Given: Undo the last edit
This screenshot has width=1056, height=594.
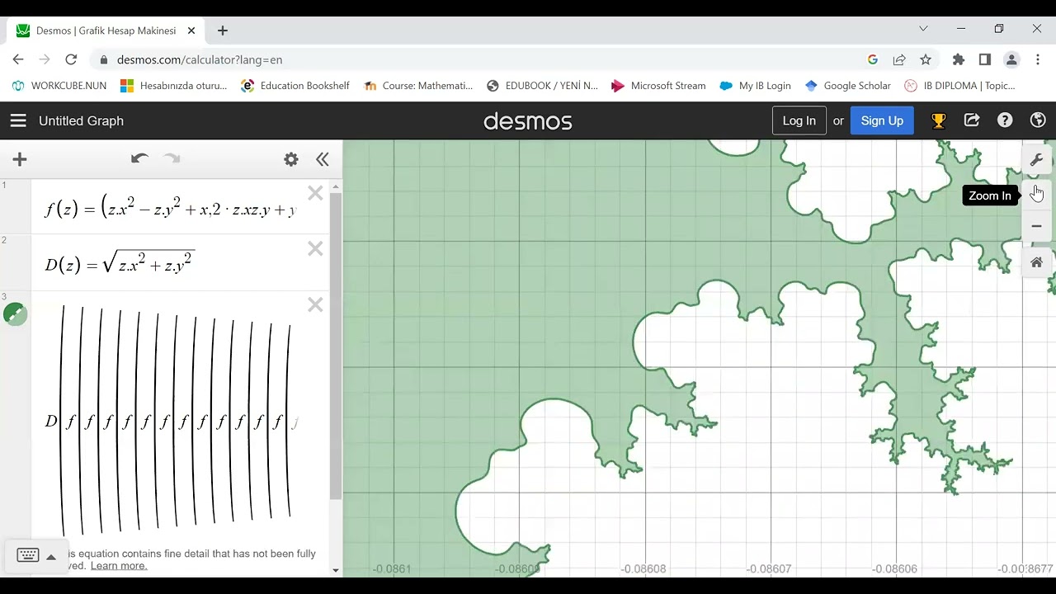Looking at the screenshot, I should point(139,158).
